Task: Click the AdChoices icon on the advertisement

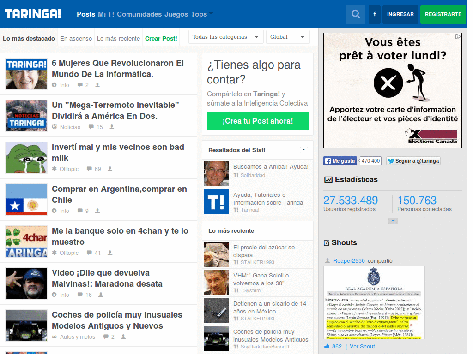Action: [x=458, y=36]
